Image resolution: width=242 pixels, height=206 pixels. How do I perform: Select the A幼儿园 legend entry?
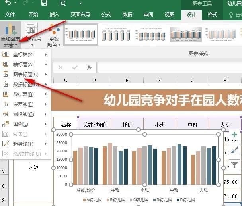click(92, 200)
